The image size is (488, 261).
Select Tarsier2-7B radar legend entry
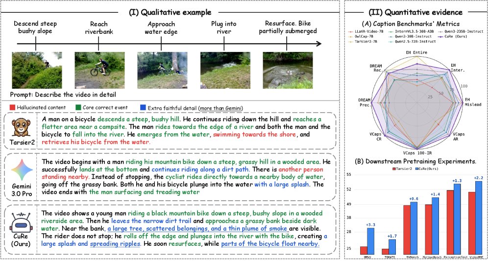click(x=363, y=42)
